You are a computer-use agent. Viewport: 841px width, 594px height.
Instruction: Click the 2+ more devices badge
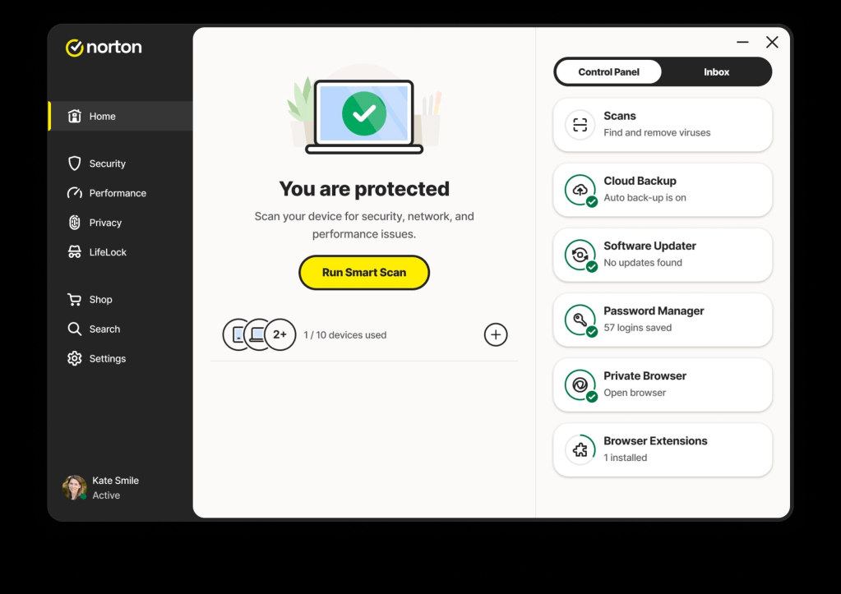pyautogui.click(x=280, y=334)
